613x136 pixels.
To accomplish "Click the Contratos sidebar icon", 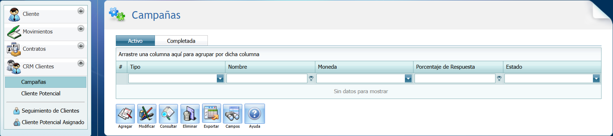I will (x=14, y=49).
